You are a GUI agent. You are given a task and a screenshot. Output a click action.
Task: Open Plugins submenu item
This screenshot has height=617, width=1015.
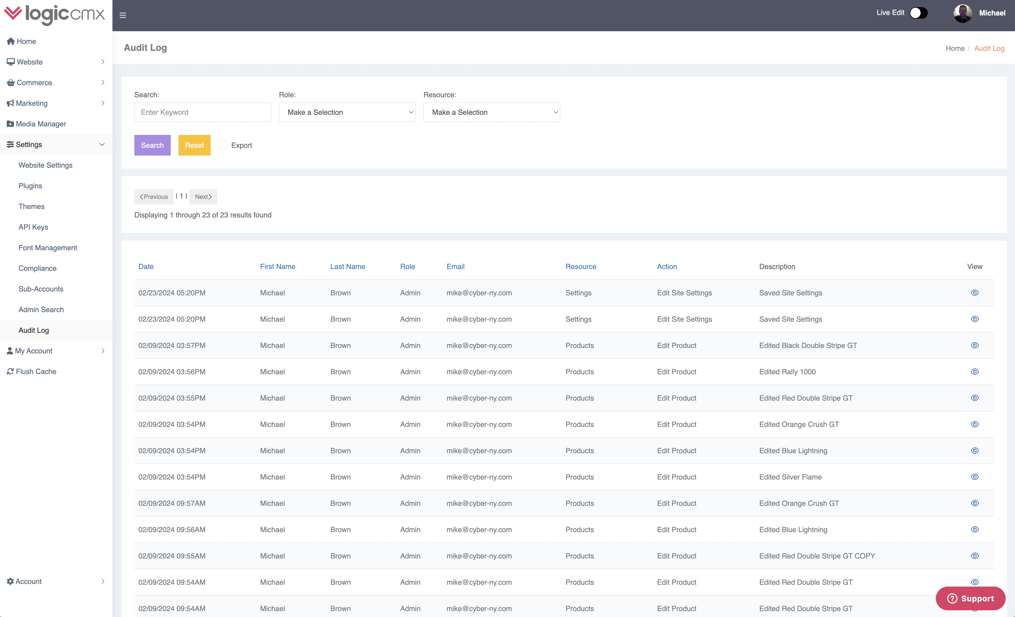pos(30,186)
